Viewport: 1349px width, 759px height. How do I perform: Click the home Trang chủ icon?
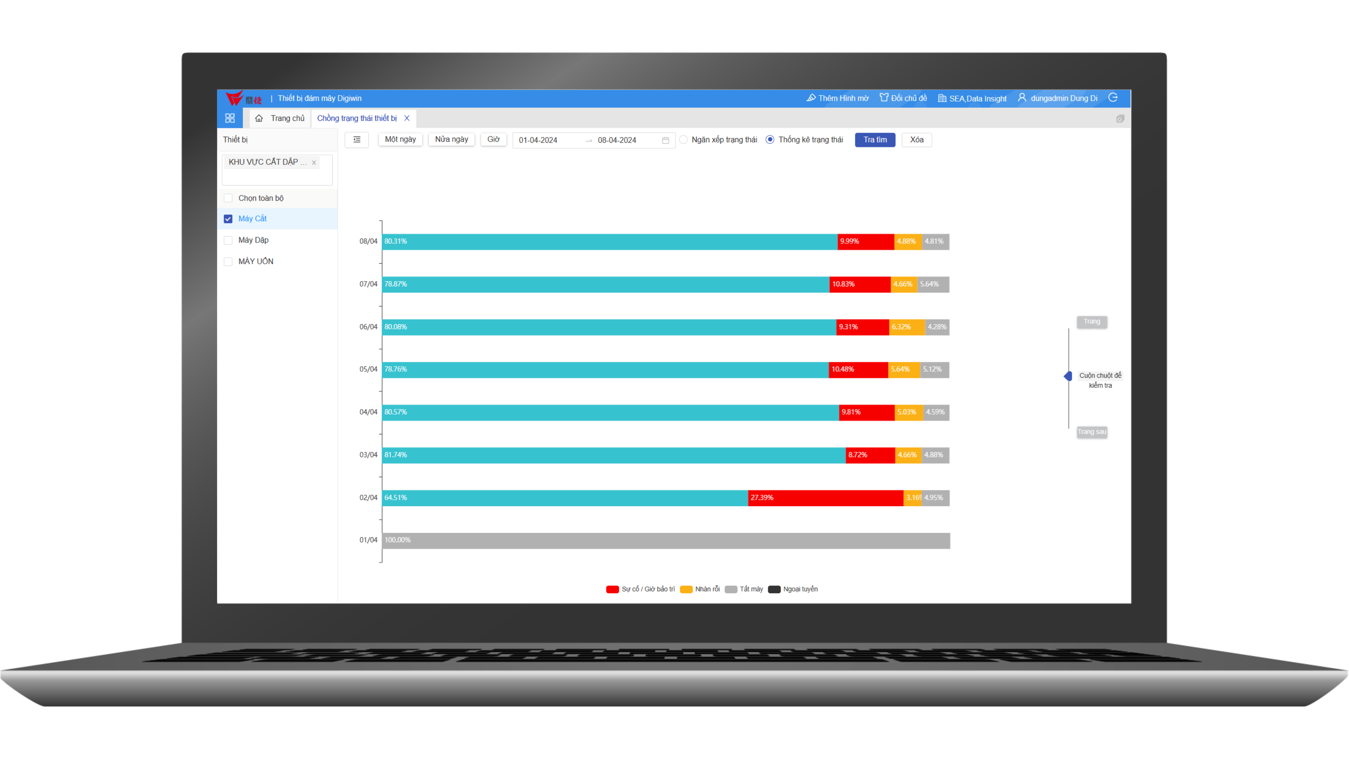259,119
